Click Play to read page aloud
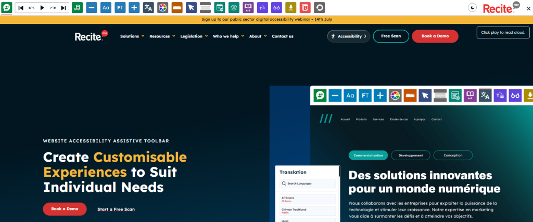Viewport: 533px width, 222px height. [x=42, y=8]
